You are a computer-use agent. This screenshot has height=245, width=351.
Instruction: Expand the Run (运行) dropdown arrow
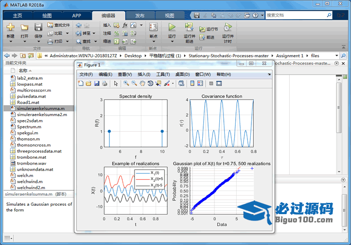[x=172, y=42]
